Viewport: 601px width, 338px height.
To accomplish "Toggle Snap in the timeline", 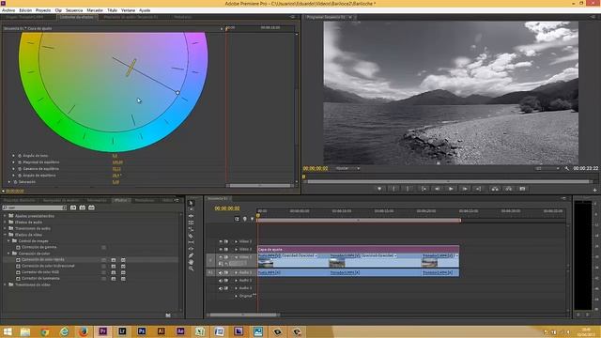I will click(x=237, y=219).
